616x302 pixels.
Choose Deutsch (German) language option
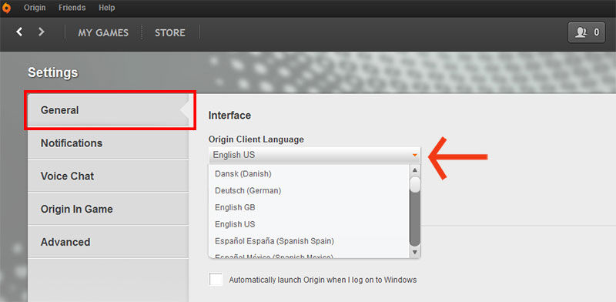(x=309, y=190)
